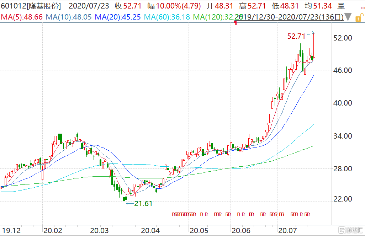Click the green 21.61 low annotation on chart
This screenshot has width=365, height=236.
(143, 203)
